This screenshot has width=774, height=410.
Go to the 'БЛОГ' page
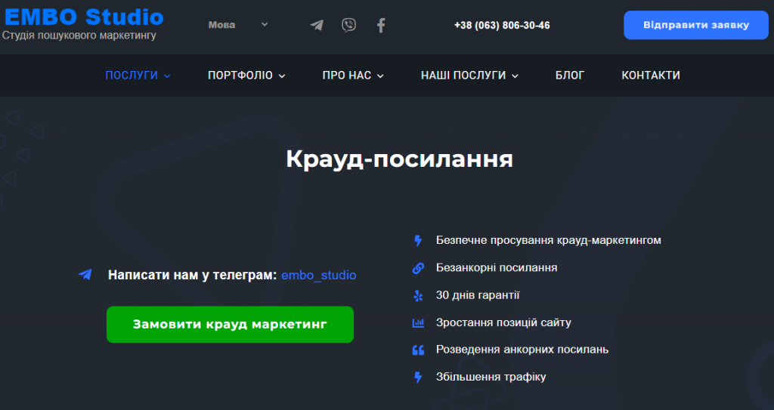click(x=570, y=76)
